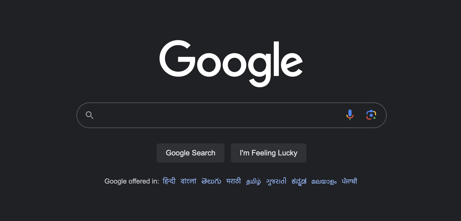Open Google in తెలుగు
Viewport: 461px width, 221px height.
(211, 181)
